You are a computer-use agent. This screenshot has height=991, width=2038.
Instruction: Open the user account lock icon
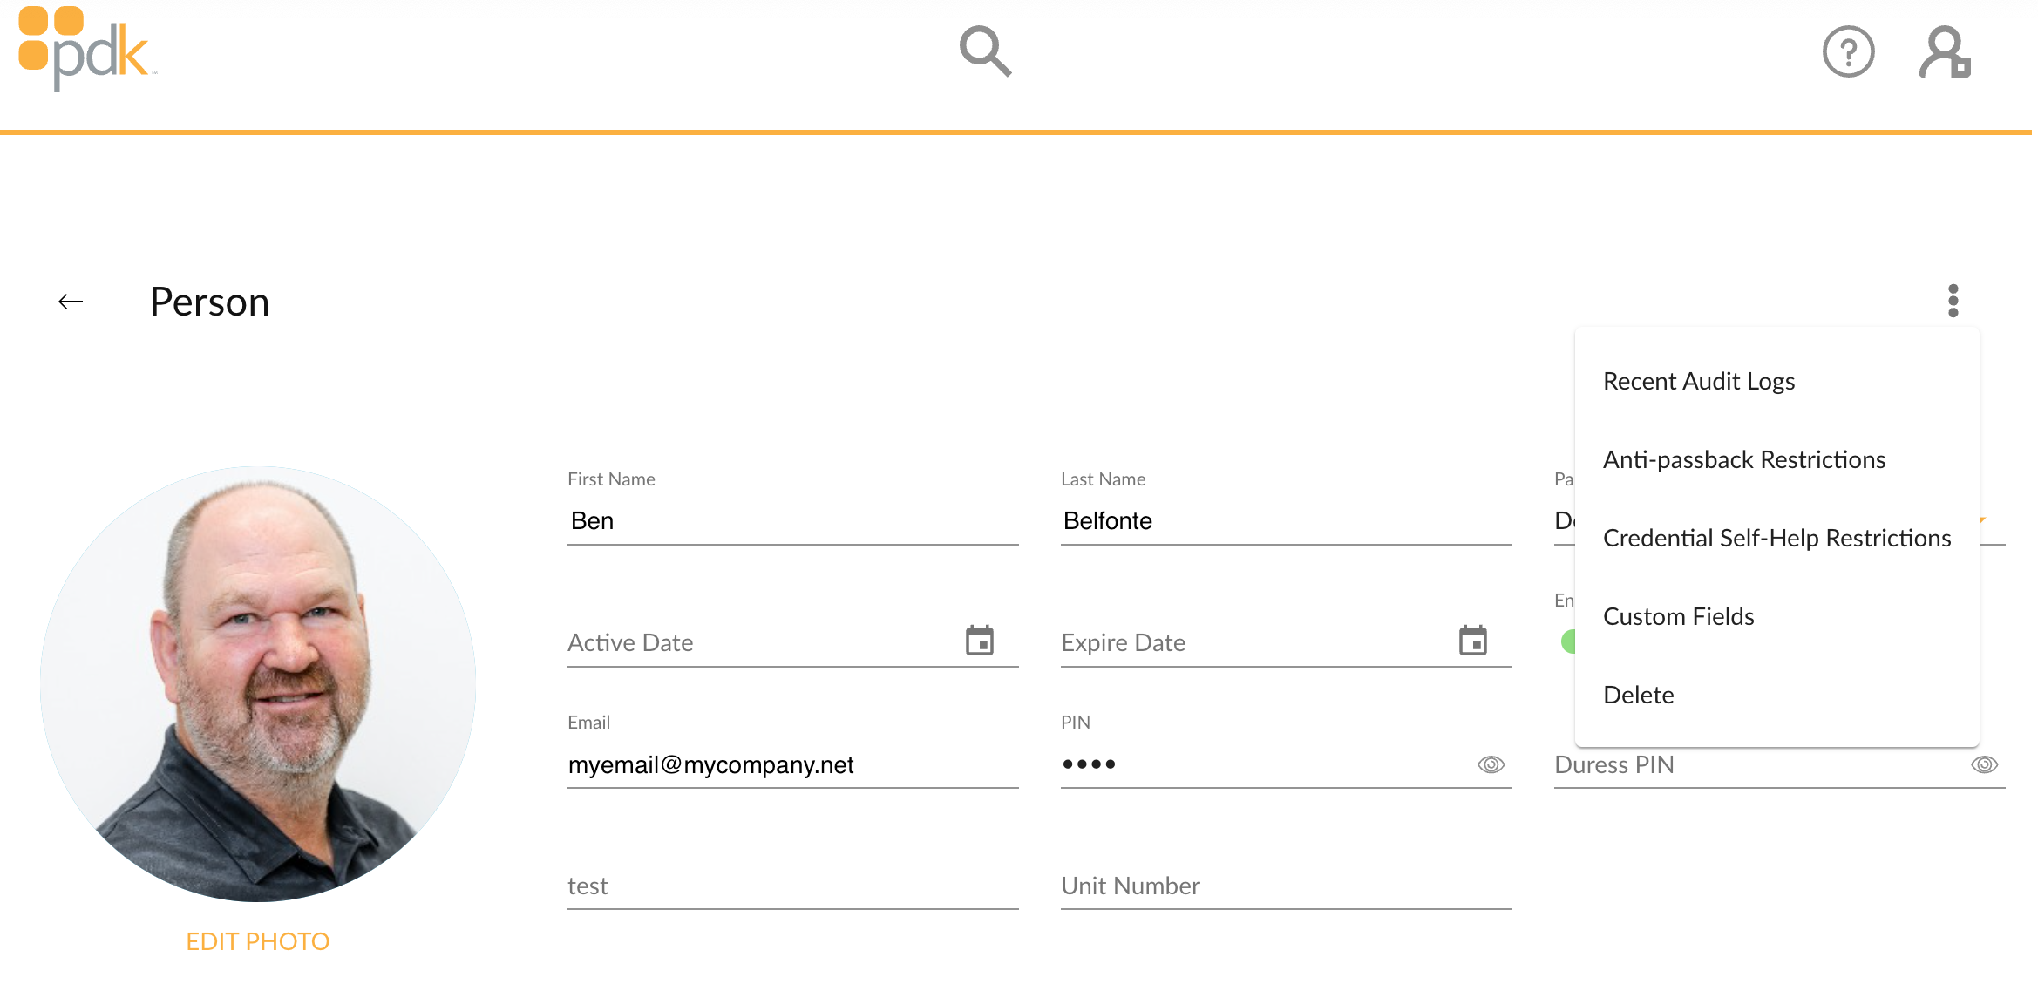(1945, 51)
